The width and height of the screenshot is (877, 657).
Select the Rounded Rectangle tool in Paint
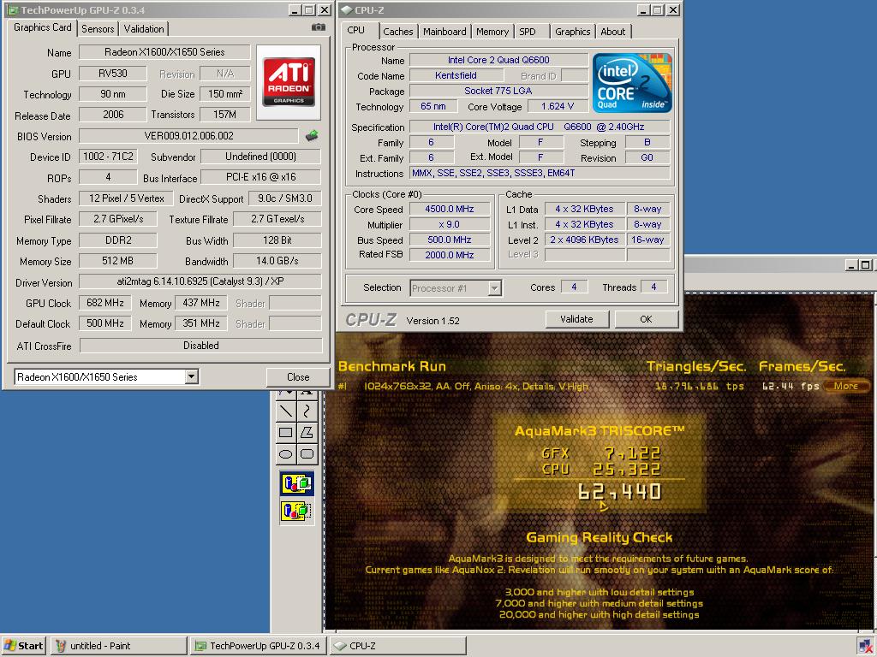coord(307,453)
